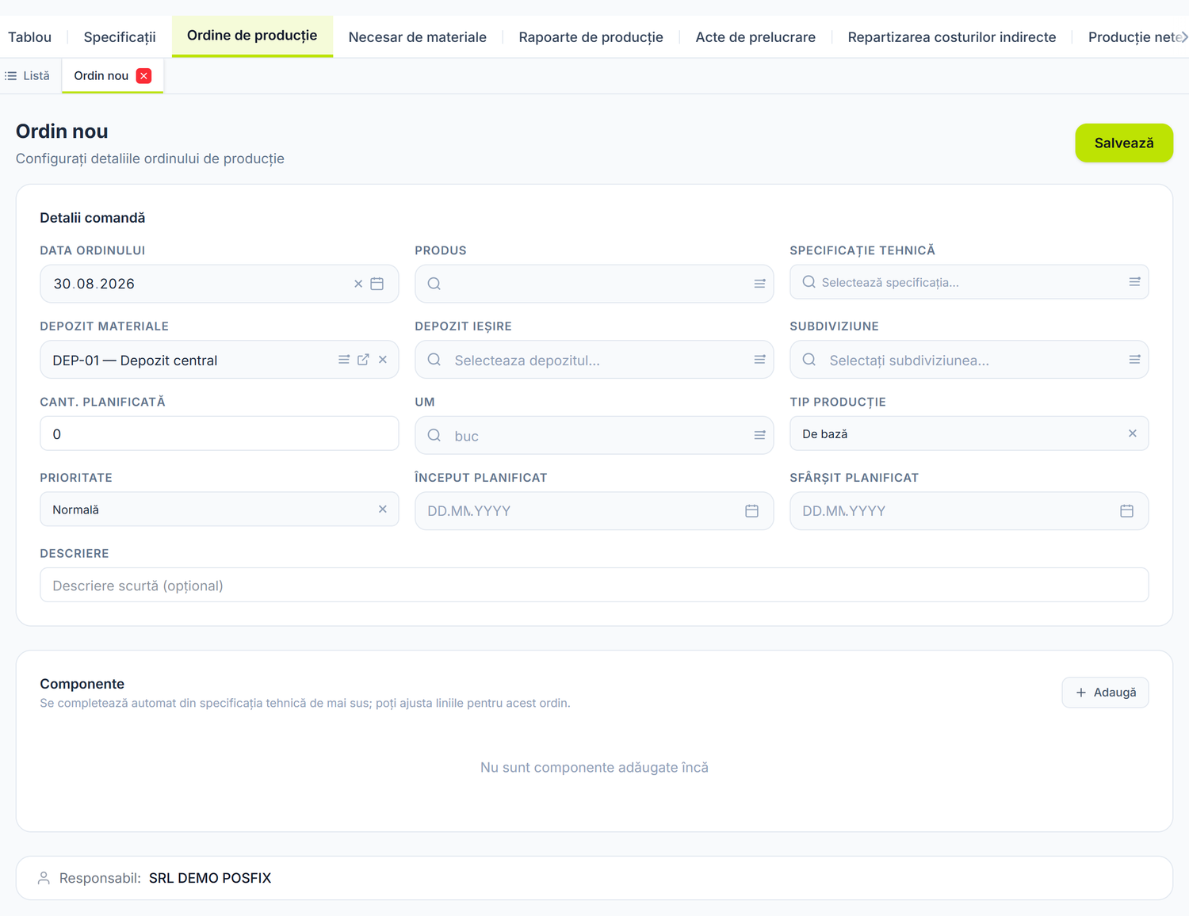Click the Salvează button
The height and width of the screenshot is (916, 1189).
coord(1124,143)
